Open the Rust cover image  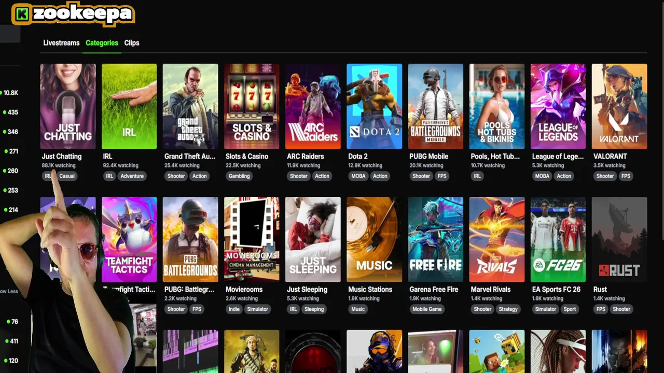(x=619, y=239)
